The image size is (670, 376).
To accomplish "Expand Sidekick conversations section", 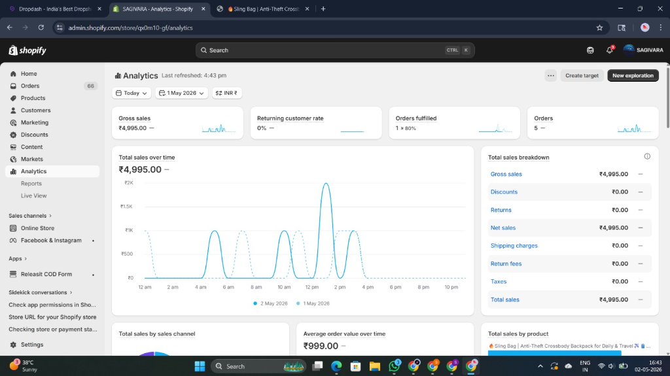I will (41, 292).
